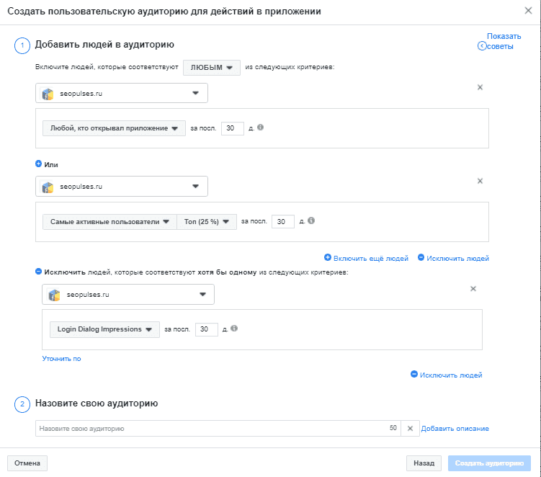
Task: Click info icon in Login Dialog Impressions row
Action: pos(234,329)
